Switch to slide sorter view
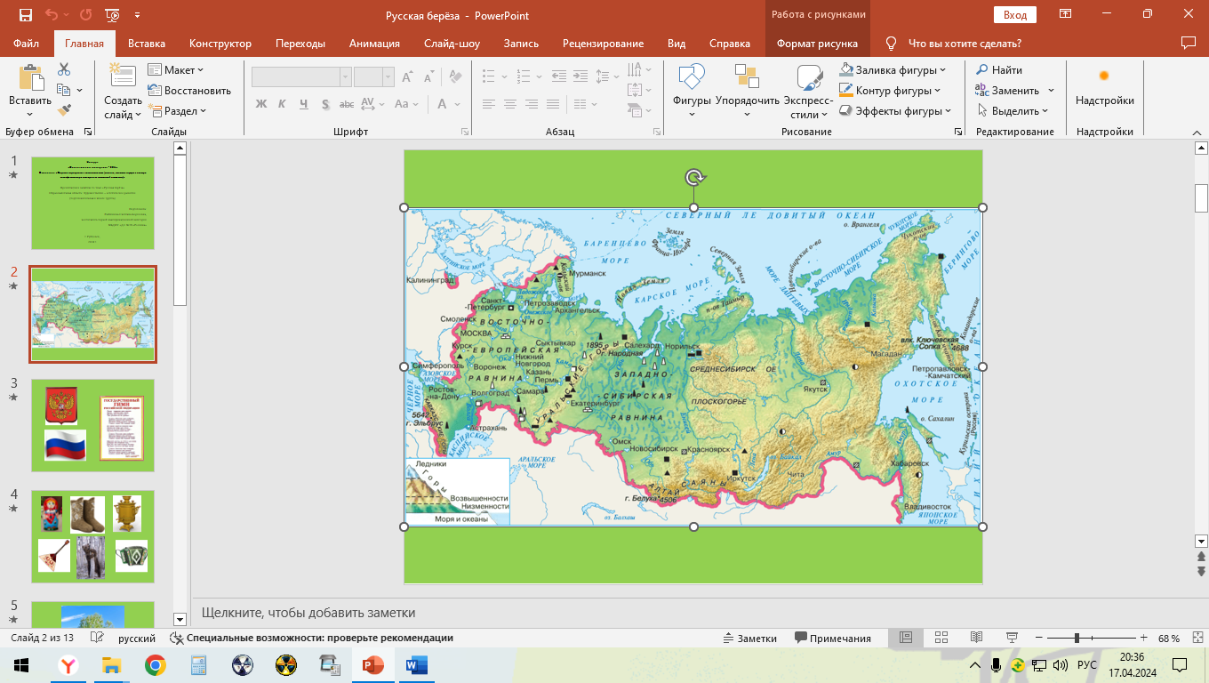The image size is (1209, 683). point(941,639)
